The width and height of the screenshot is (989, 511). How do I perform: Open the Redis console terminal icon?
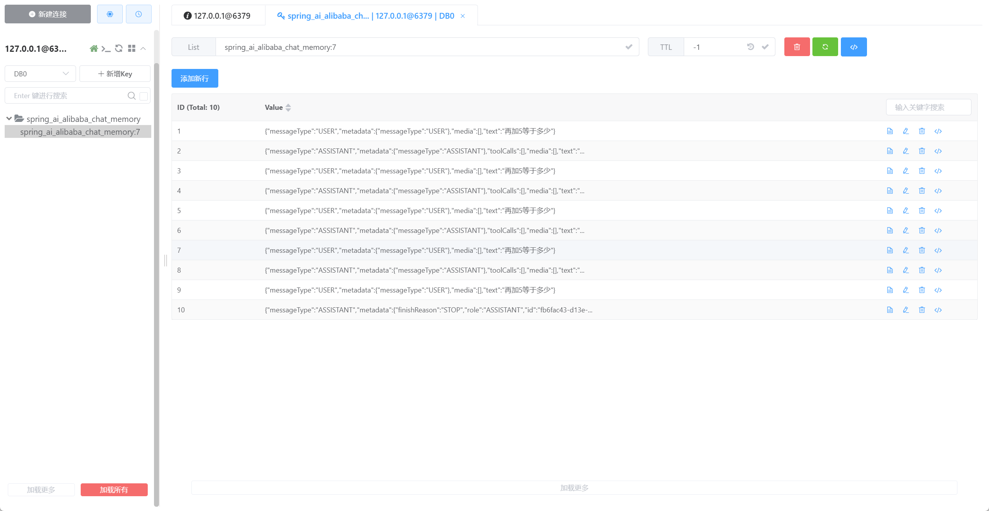106,48
